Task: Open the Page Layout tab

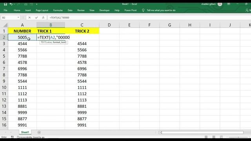Action: click(x=42, y=10)
